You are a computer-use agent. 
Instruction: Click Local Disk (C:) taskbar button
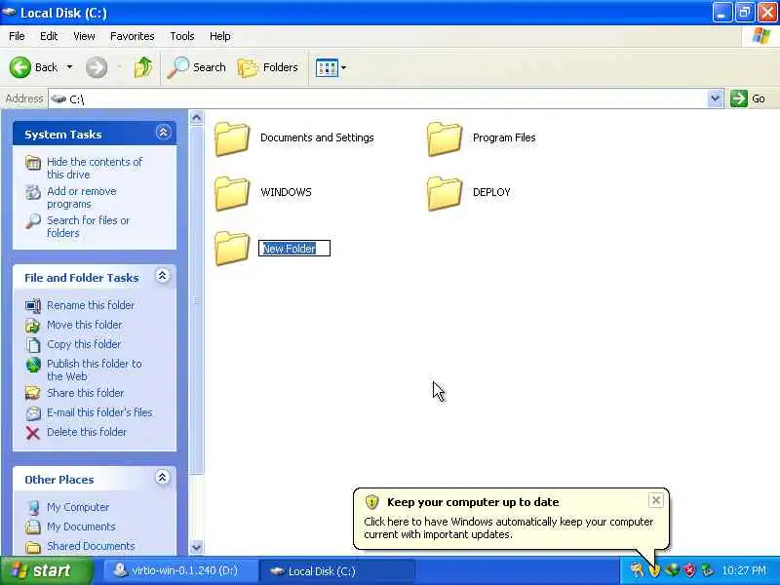click(x=337, y=570)
